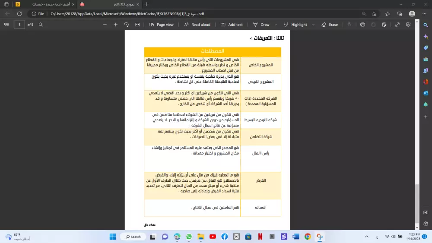Click the vertical scrollbar thumb
The height and width of the screenshot is (243, 432).
417,203
